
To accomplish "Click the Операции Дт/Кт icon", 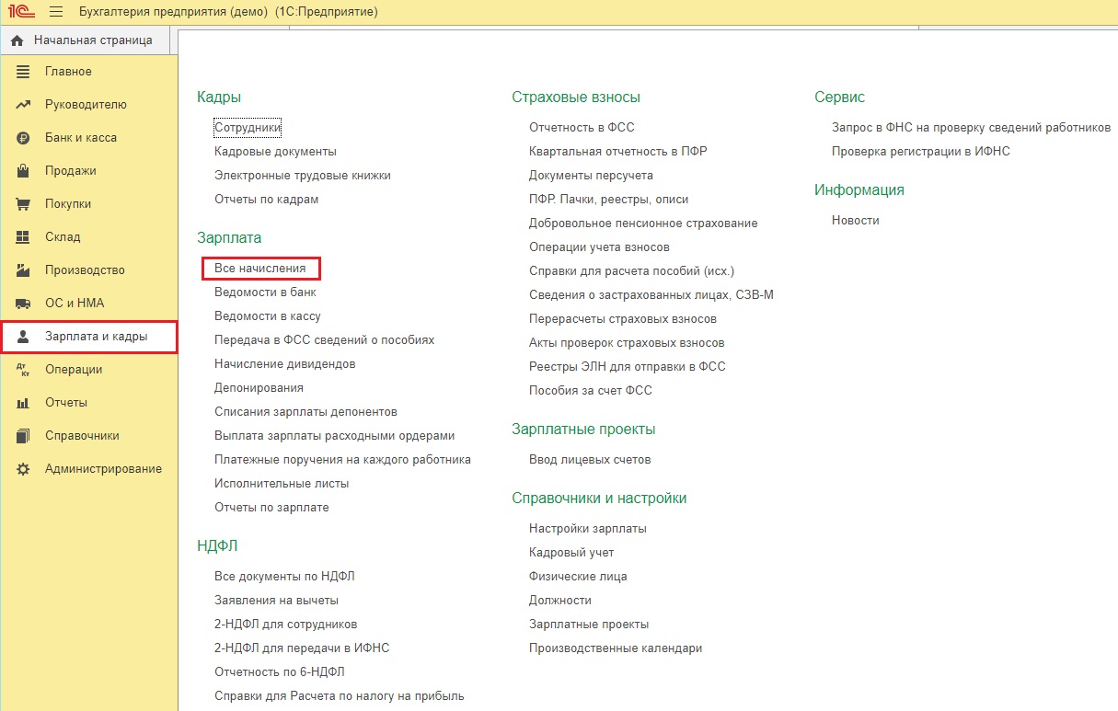I will [22, 370].
